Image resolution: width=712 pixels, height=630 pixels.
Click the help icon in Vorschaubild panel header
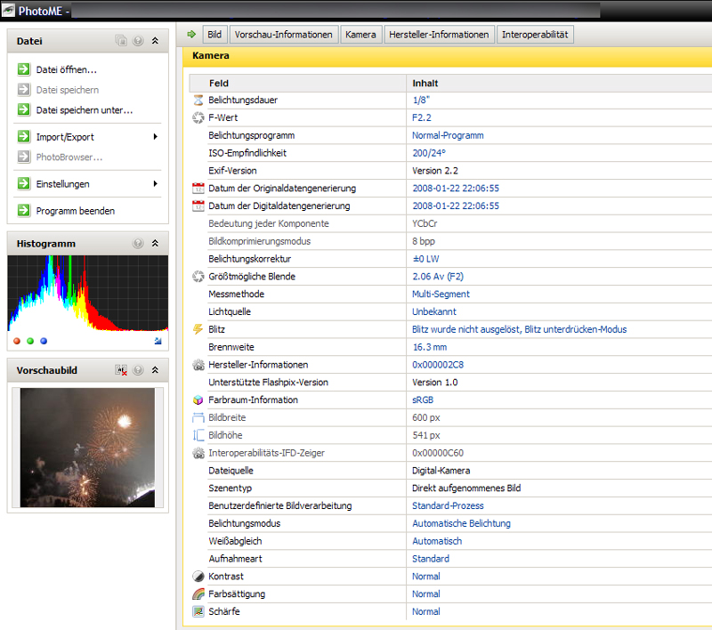pyautogui.click(x=138, y=370)
